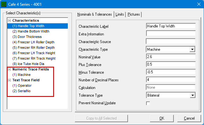Switch to the Nominals & Tolerances tab
Screen dimensions: 204x125
click(x=95, y=14)
